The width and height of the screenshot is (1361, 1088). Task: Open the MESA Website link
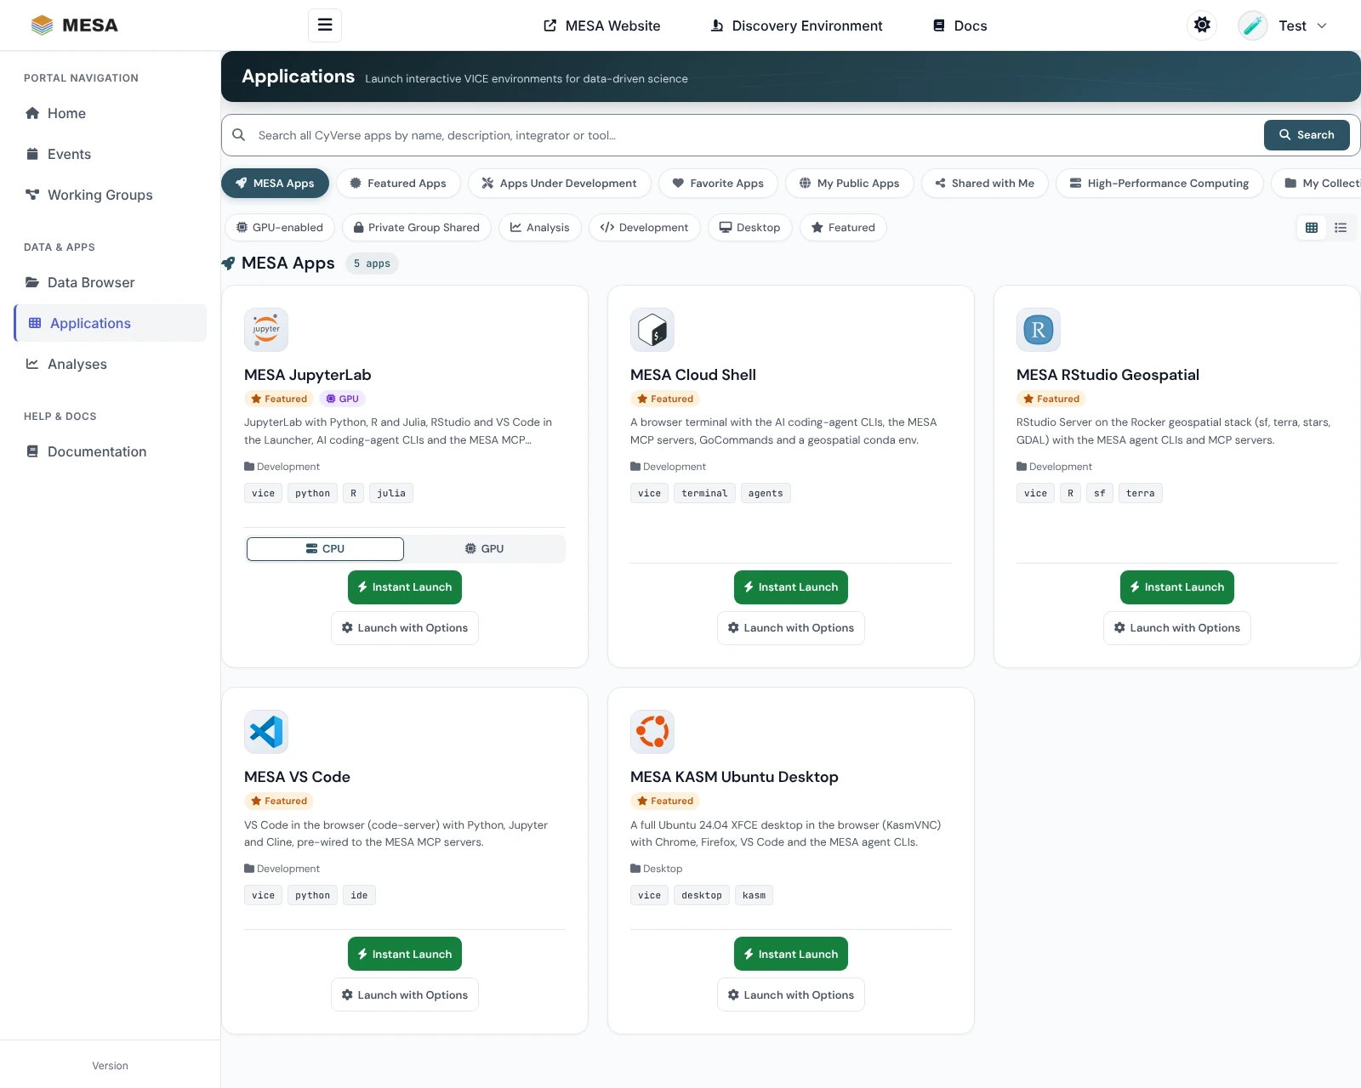point(602,25)
